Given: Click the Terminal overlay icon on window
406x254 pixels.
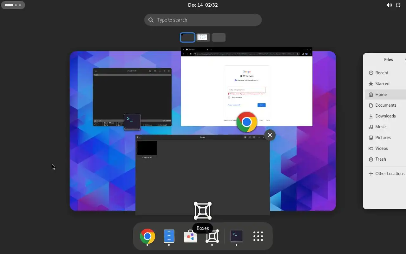Looking at the screenshot, I should [132, 122].
